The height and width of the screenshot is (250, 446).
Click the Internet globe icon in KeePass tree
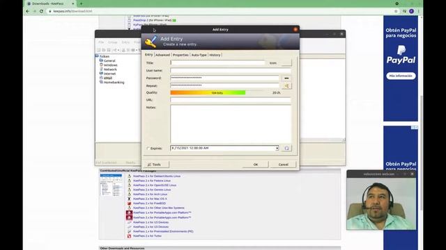pyautogui.click(x=101, y=74)
